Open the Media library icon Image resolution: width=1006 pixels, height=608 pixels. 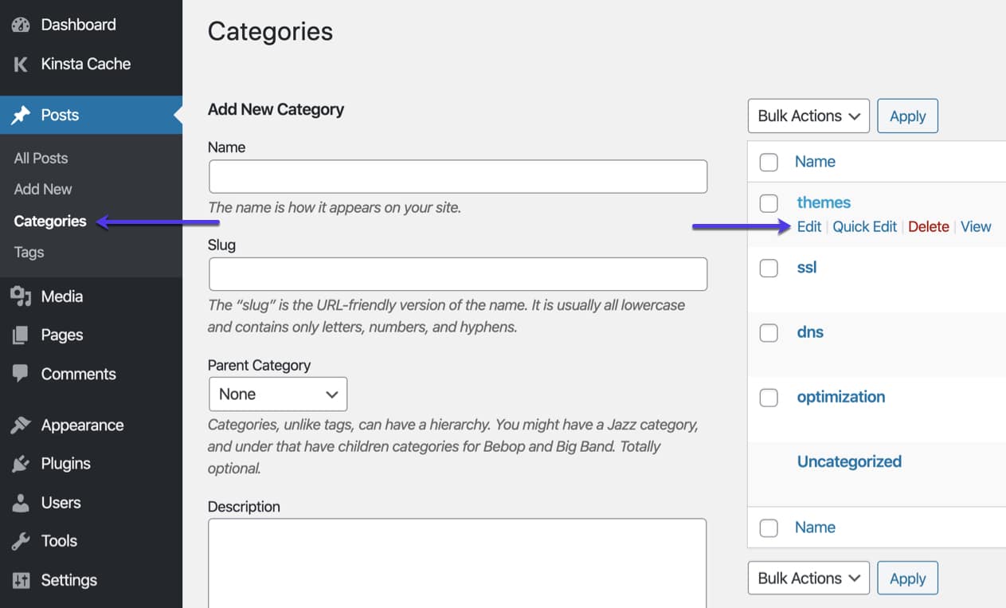click(x=20, y=296)
